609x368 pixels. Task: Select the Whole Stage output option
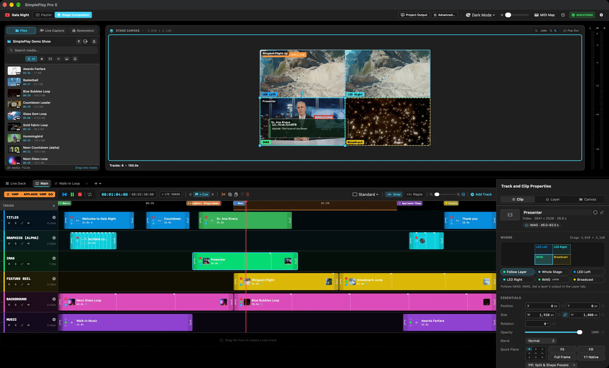pyautogui.click(x=552, y=272)
